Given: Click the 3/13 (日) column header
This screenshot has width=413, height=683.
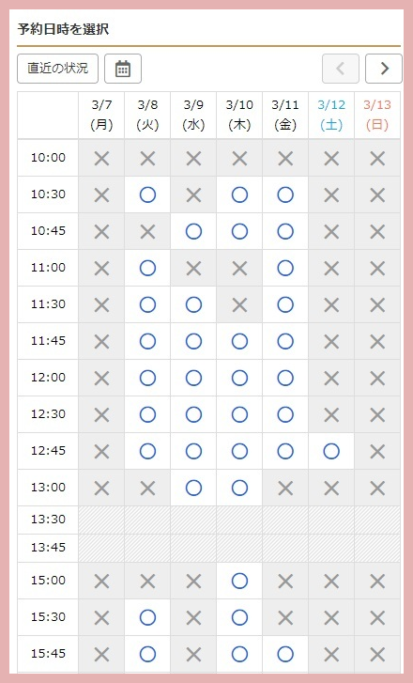Looking at the screenshot, I should pos(377,115).
